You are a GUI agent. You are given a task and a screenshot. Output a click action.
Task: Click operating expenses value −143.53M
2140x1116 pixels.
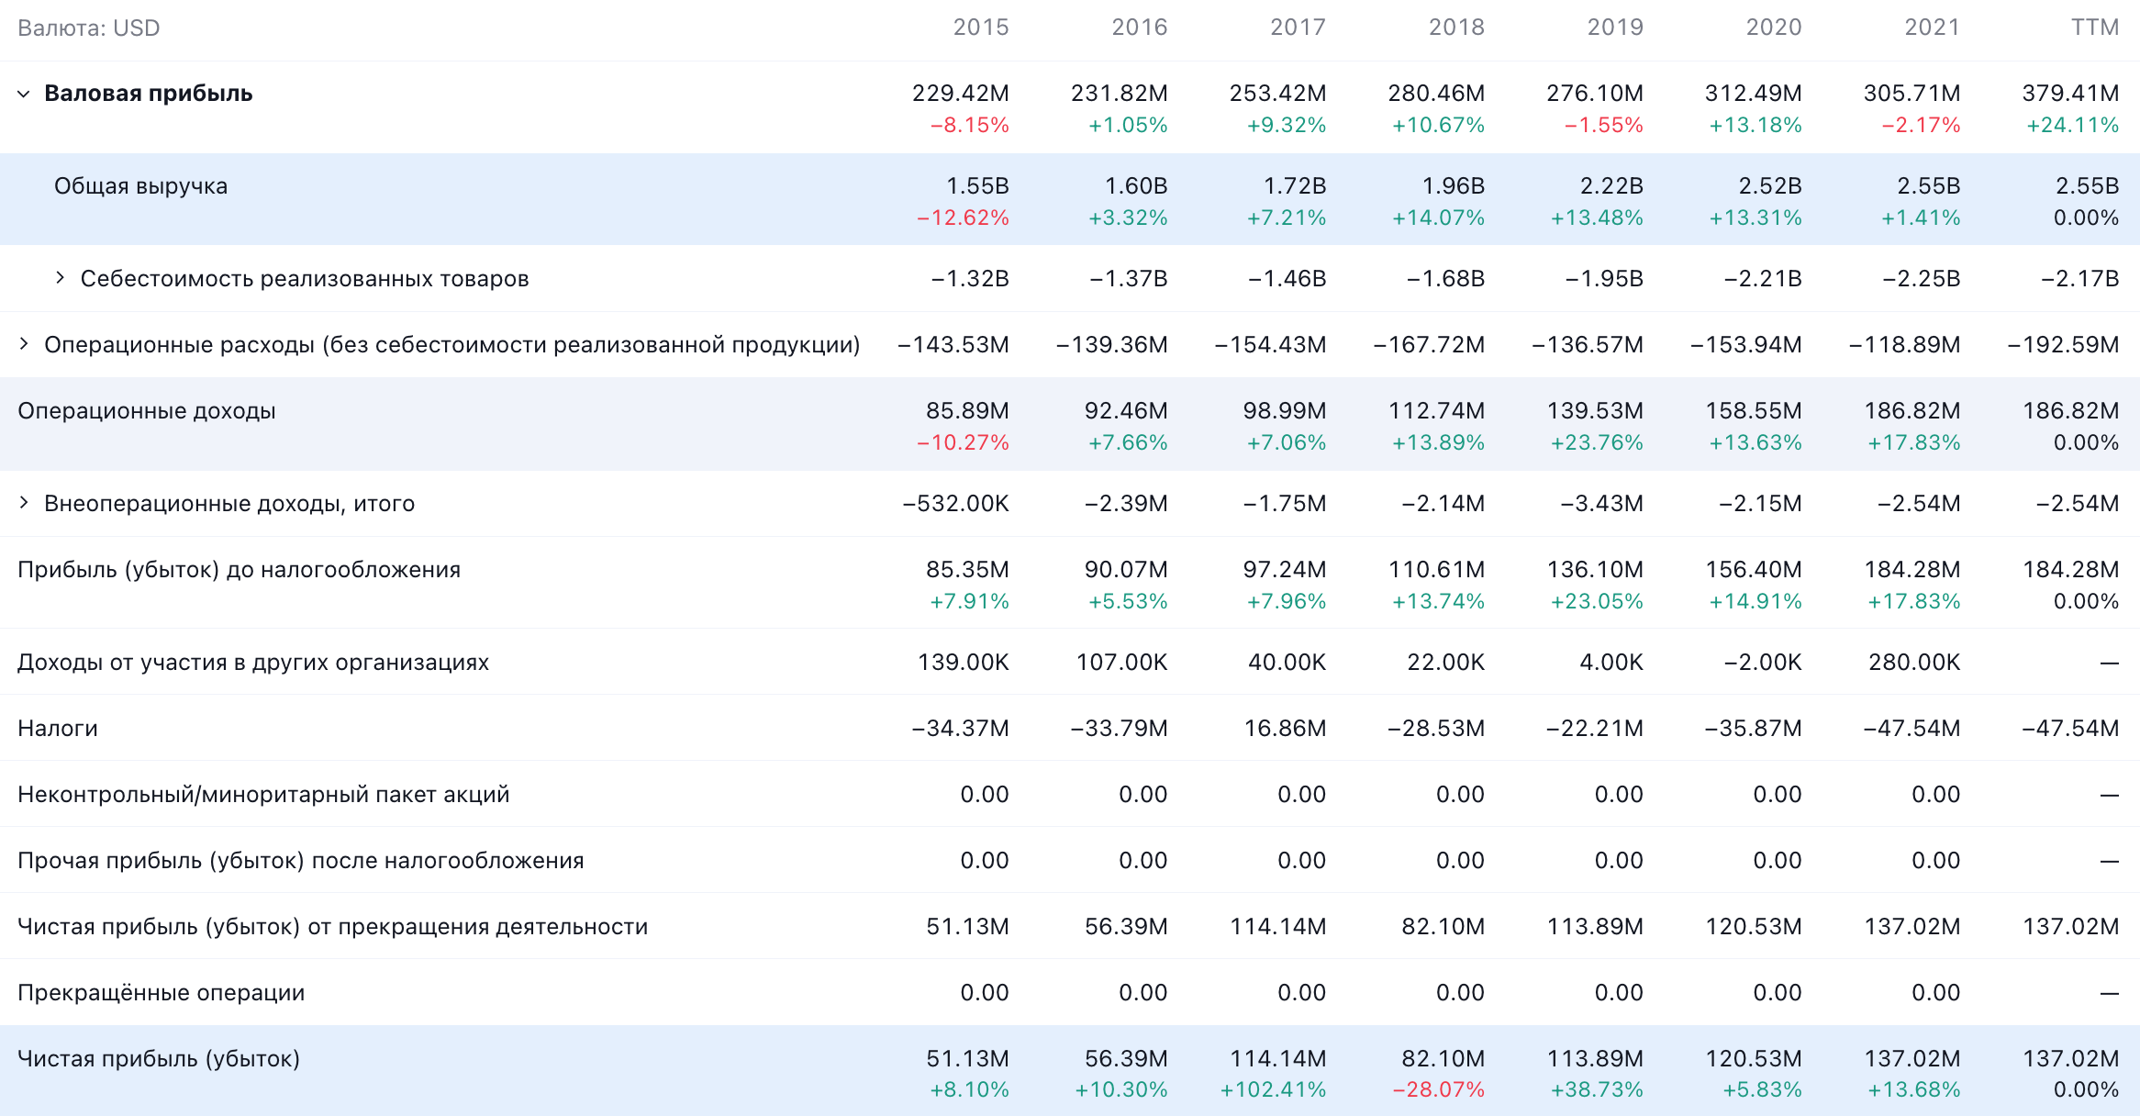pos(953,345)
